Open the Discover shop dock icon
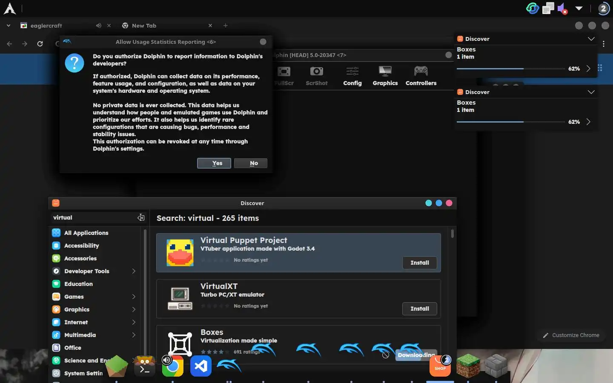The image size is (613, 383). click(440, 366)
